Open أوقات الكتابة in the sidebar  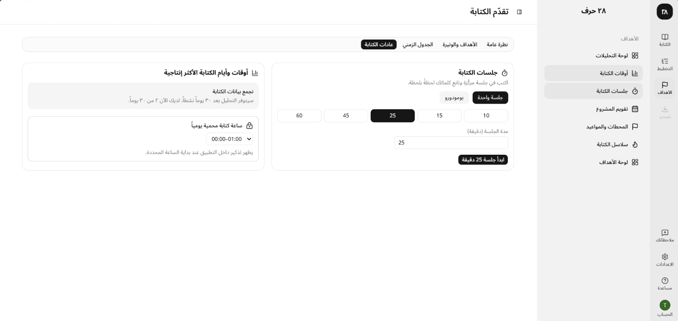click(594, 73)
